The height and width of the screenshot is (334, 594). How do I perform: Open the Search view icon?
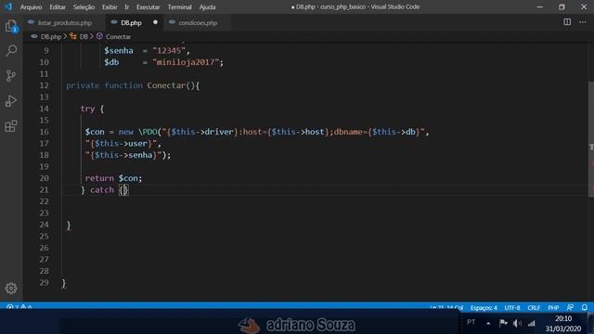coord(11,51)
